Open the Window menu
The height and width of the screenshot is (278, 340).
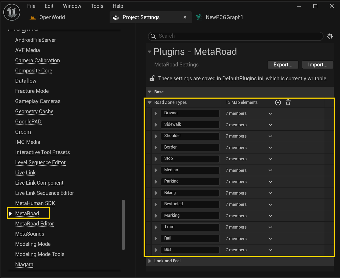point(72,6)
